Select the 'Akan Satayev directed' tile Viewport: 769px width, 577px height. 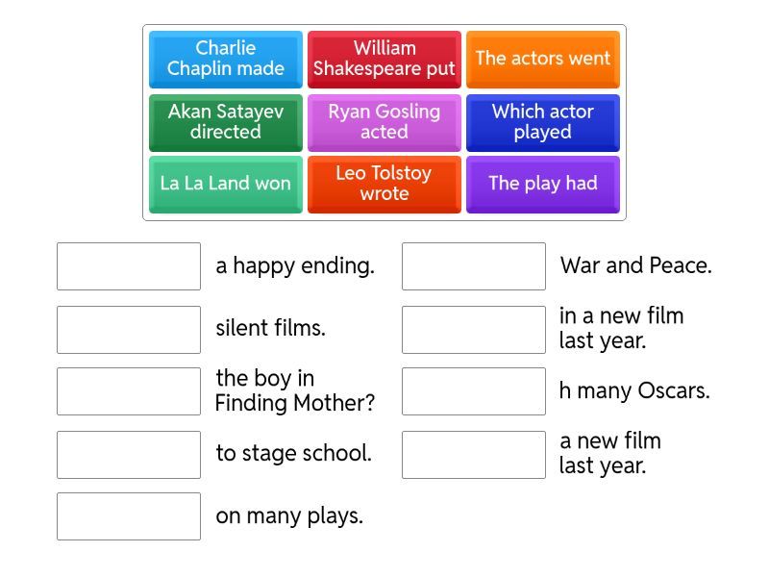coord(226,122)
